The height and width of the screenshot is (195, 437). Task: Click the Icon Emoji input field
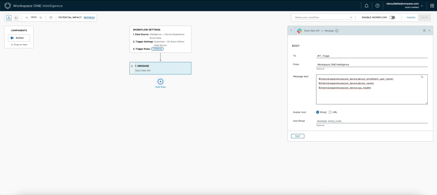(372, 121)
